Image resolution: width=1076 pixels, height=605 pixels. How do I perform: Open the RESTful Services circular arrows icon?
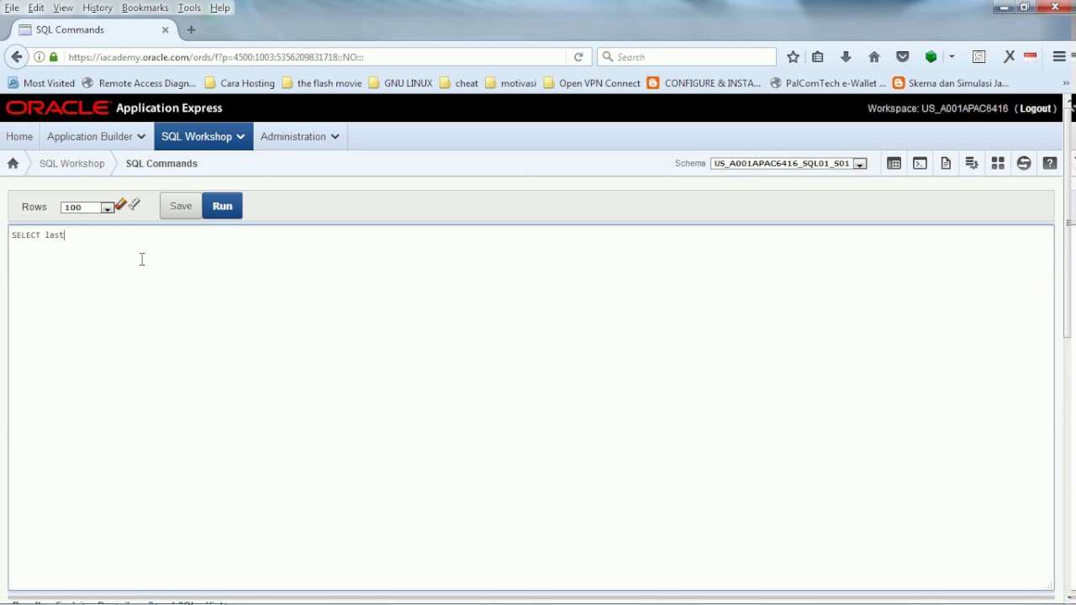1024,163
